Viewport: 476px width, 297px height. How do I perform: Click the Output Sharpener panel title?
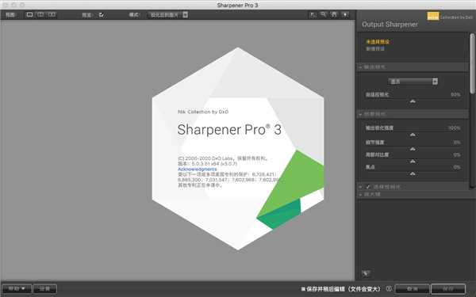390,25
